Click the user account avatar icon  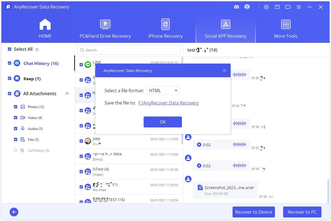pyautogui.click(x=247, y=7)
